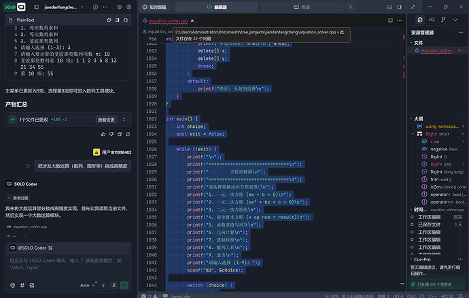This screenshot has width=469, height=298.
Task: Collapse the BigInt struct outline node
Action: pyautogui.click(x=413, y=134)
